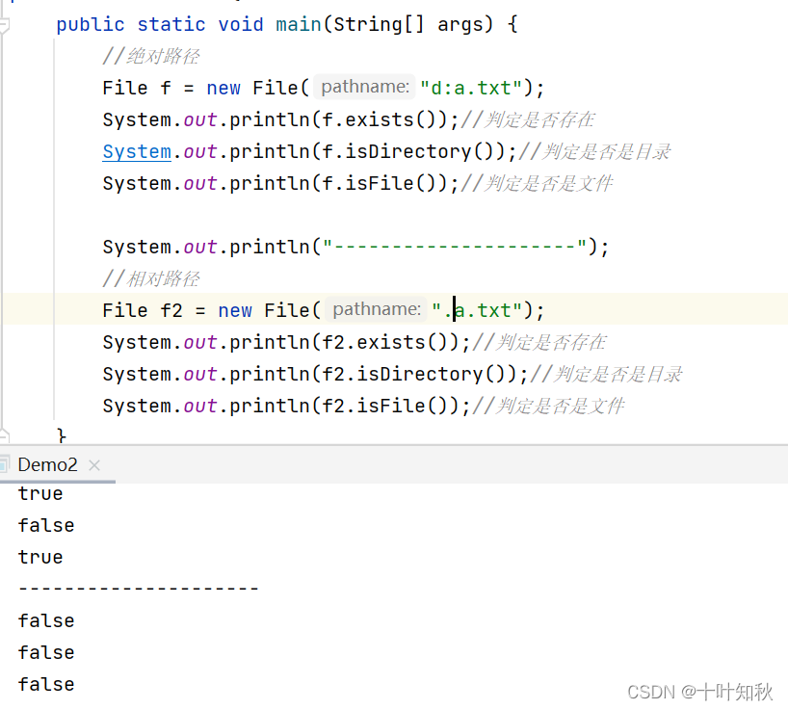Click the comment //相对路径
The height and width of the screenshot is (710, 788).
151,278
